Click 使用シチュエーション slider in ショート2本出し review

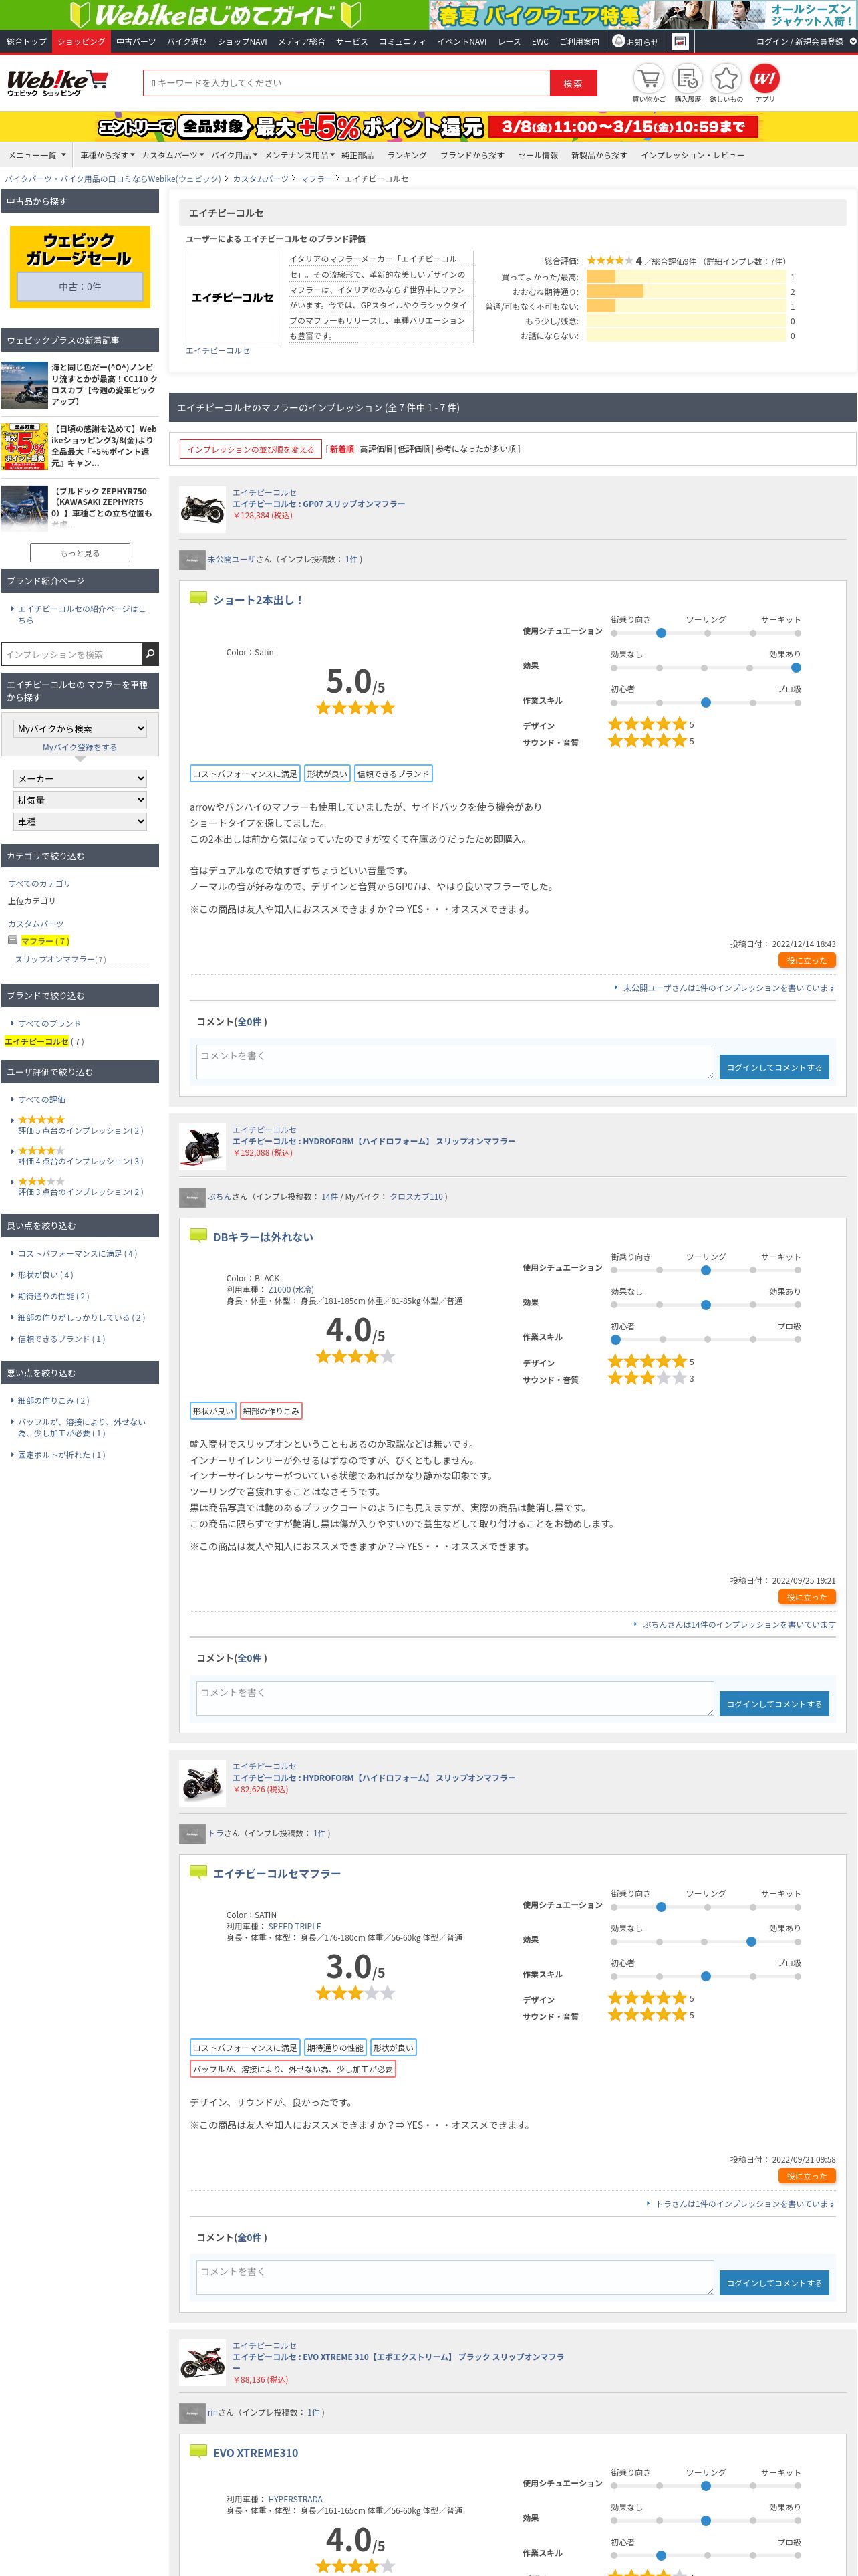click(705, 633)
